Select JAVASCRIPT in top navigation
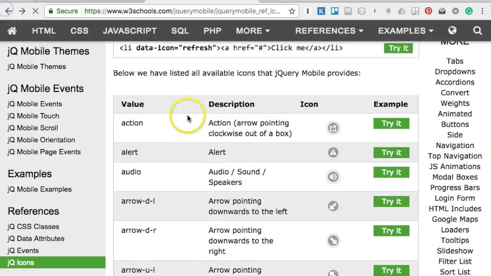 click(x=130, y=31)
